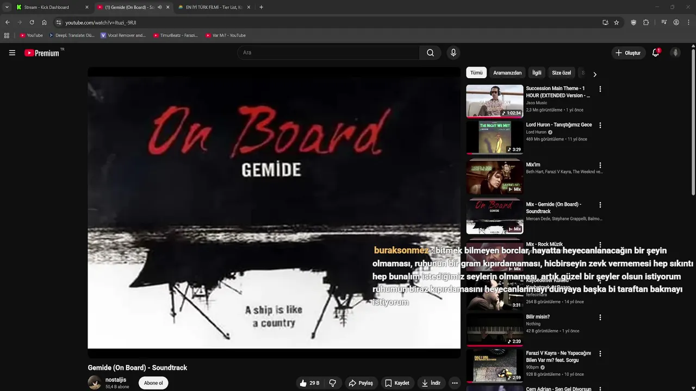Subscribe with the Abone ol button

point(153,383)
